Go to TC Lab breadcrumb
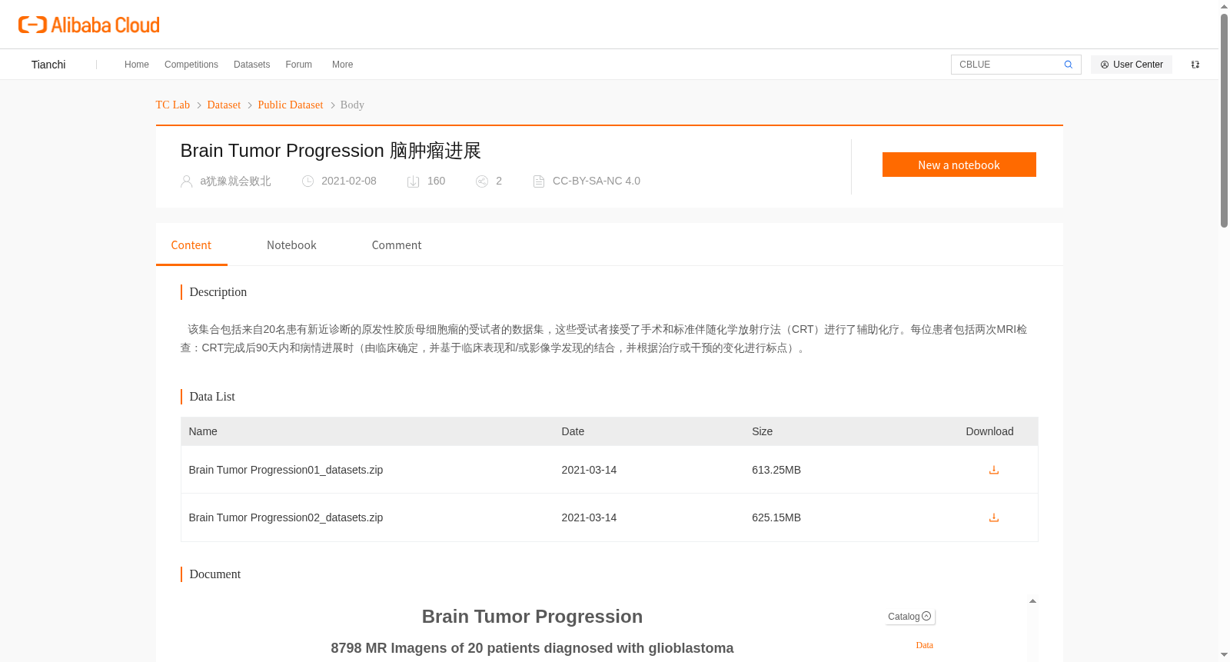Image resolution: width=1230 pixels, height=662 pixels. pos(172,105)
